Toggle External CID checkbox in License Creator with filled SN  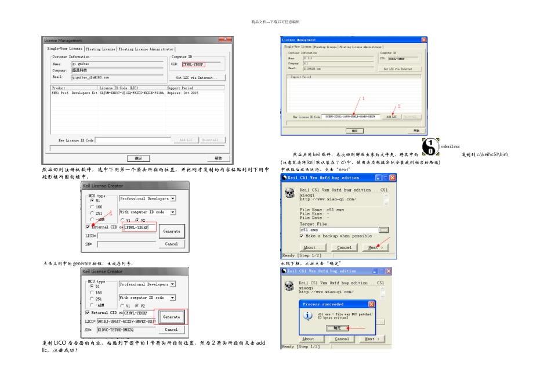(x=88, y=313)
